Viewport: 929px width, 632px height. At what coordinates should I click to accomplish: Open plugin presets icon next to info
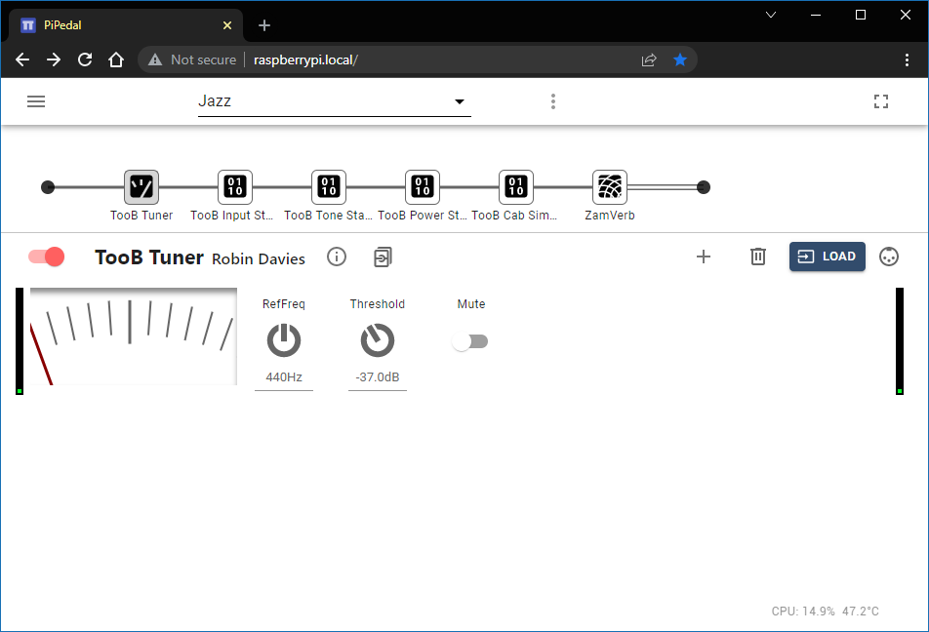click(x=383, y=257)
